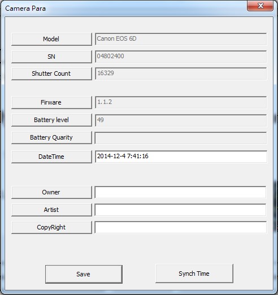The image size is (278, 295).
Task: Click the Synch Time button
Action: [194, 274]
